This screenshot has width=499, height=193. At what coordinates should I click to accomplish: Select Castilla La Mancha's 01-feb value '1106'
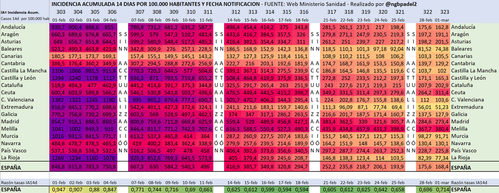pyautogui.click(x=58, y=71)
